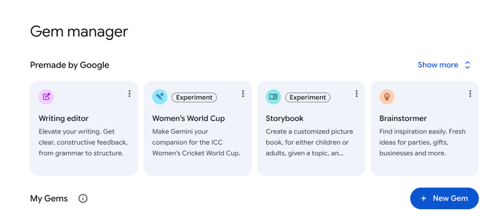
Task: Click the Women's World Cup cricket icon
Action: pyautogui.click(x=160, y=97)
